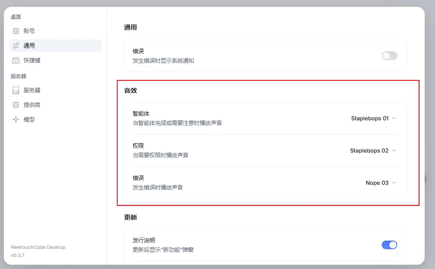
Task: Click the chevron next to Staplebops 02
Action: pyautogui.click(x=394, y=151)
